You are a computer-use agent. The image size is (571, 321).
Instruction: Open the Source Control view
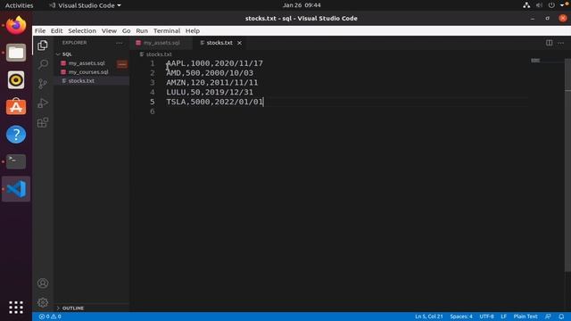coord(43,84)
